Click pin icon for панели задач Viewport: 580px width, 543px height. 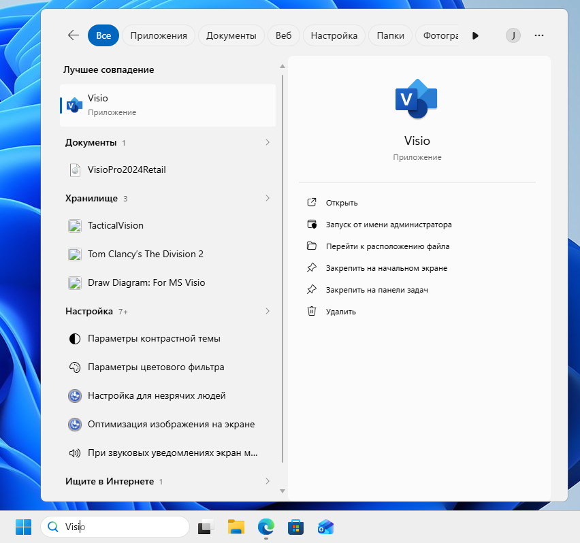tap(312, 289)
